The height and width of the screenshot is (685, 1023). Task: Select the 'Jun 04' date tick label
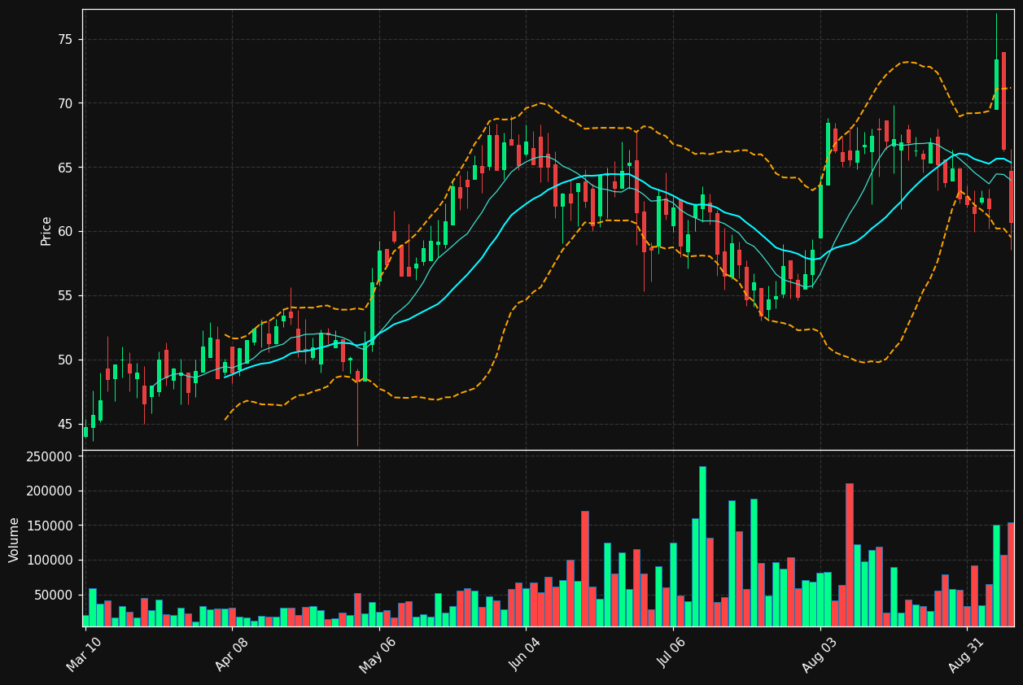click(x=524, y=654)
